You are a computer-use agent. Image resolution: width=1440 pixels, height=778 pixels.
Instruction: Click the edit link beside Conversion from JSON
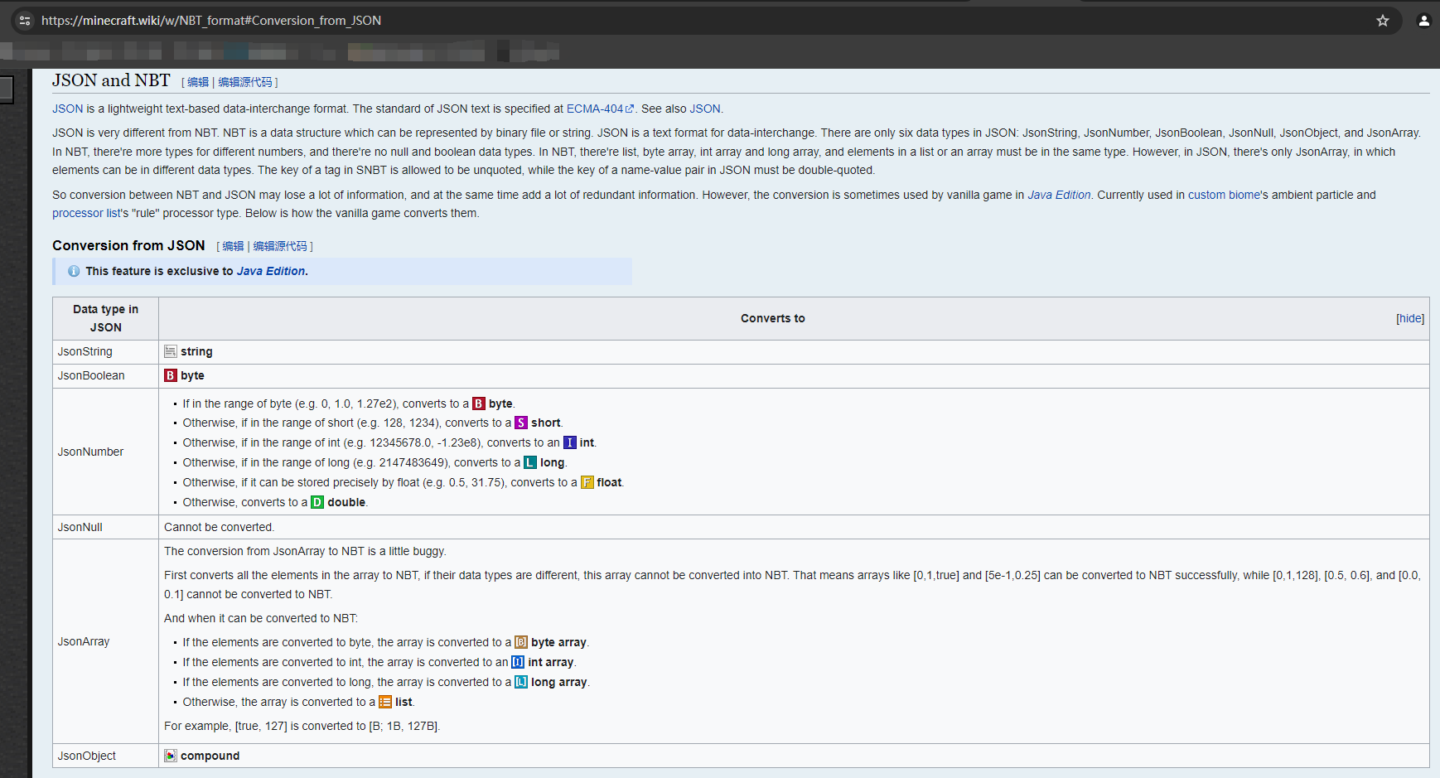click(233, 246)
